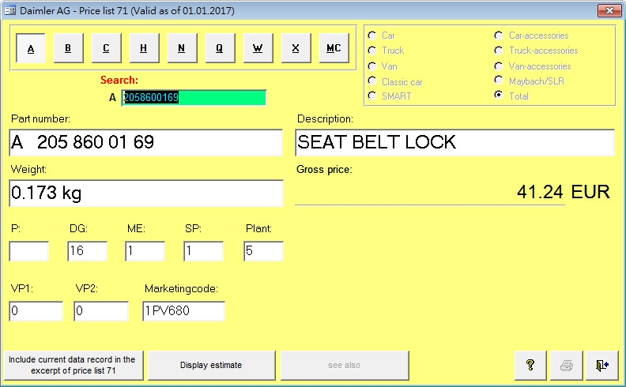The height and width of the screenshot is (387, 626).
Task: Select prefix letter X button
Action: click(296, 48)
